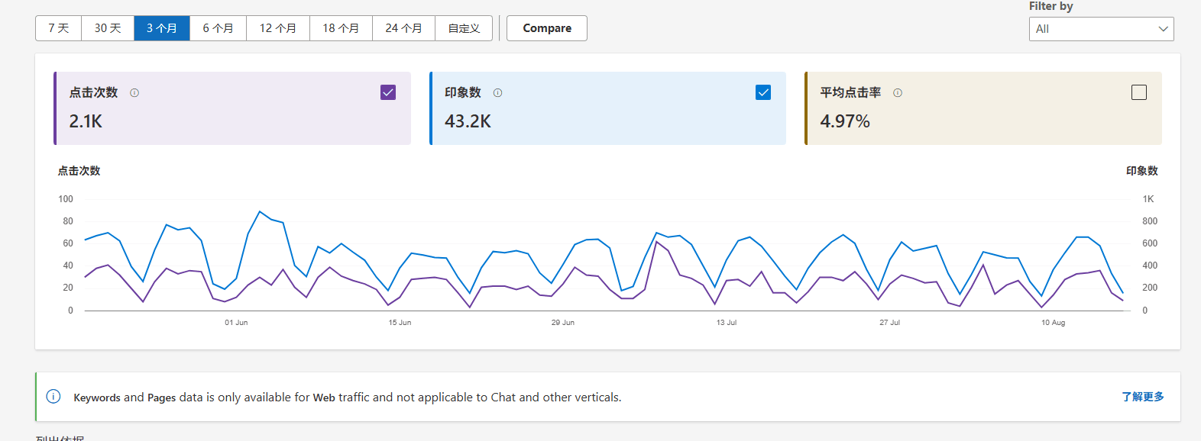Image resolution: width=1201 pixels, height=441 pixels.
Task: Switch to the 6 个月 range
Action: [x=218, y=28]
